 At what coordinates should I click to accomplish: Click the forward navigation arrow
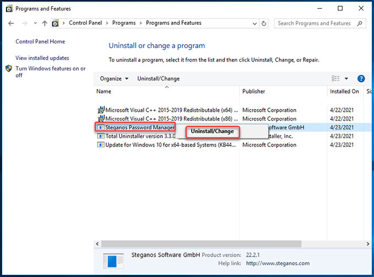click(x=24, y=23)
